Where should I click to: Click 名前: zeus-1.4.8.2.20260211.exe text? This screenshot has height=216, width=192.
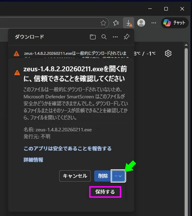tap(57, 130)
